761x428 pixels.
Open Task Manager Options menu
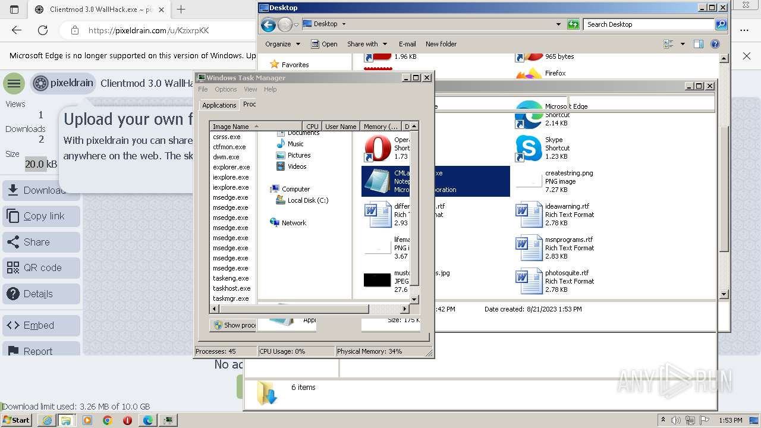click(225, 89)
